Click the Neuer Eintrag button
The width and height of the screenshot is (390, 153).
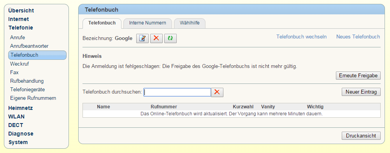361,92
